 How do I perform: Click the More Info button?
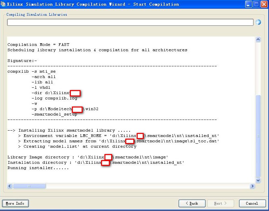[x=15, y=203]
